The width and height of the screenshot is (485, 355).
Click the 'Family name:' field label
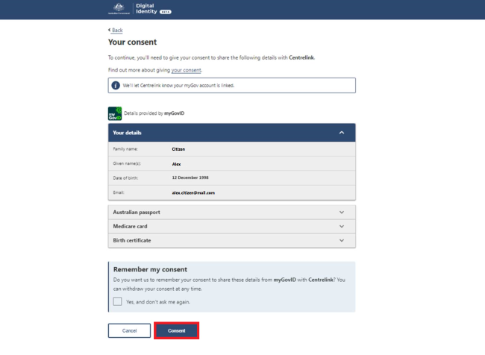(125, 149)
